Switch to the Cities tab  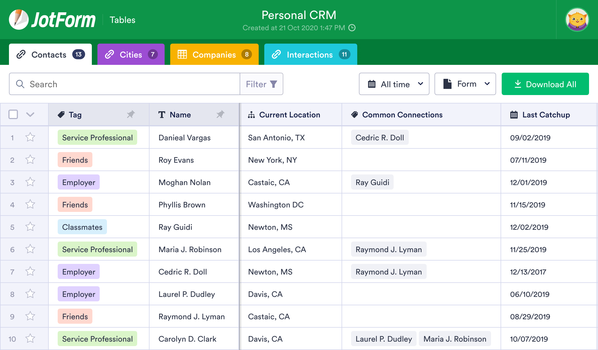click(x=131, y=55)
